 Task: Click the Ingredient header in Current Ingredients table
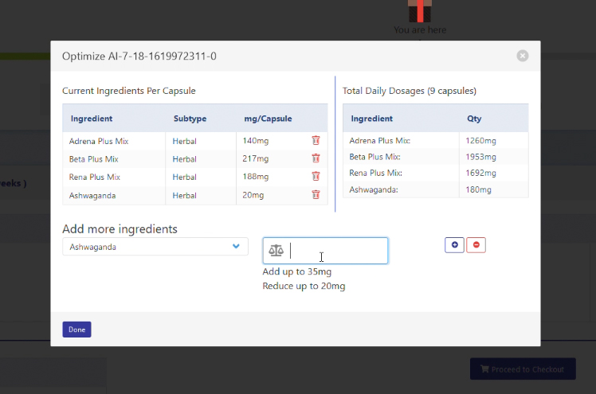pos(91,119)
